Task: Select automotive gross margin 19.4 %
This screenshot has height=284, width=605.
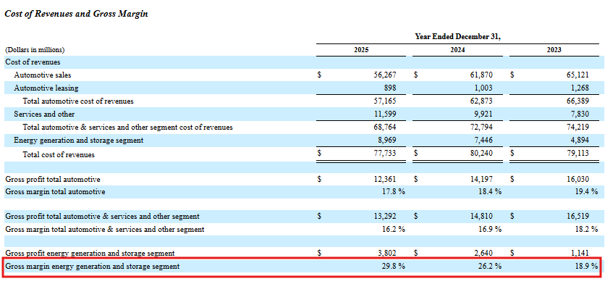Action: coord(586,192)
